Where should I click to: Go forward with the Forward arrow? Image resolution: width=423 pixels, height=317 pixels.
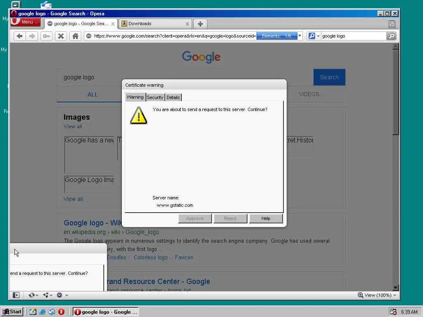coord(32,36)
